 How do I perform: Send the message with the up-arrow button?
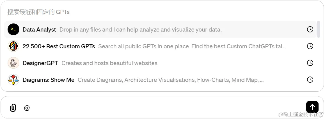[312, 107]
